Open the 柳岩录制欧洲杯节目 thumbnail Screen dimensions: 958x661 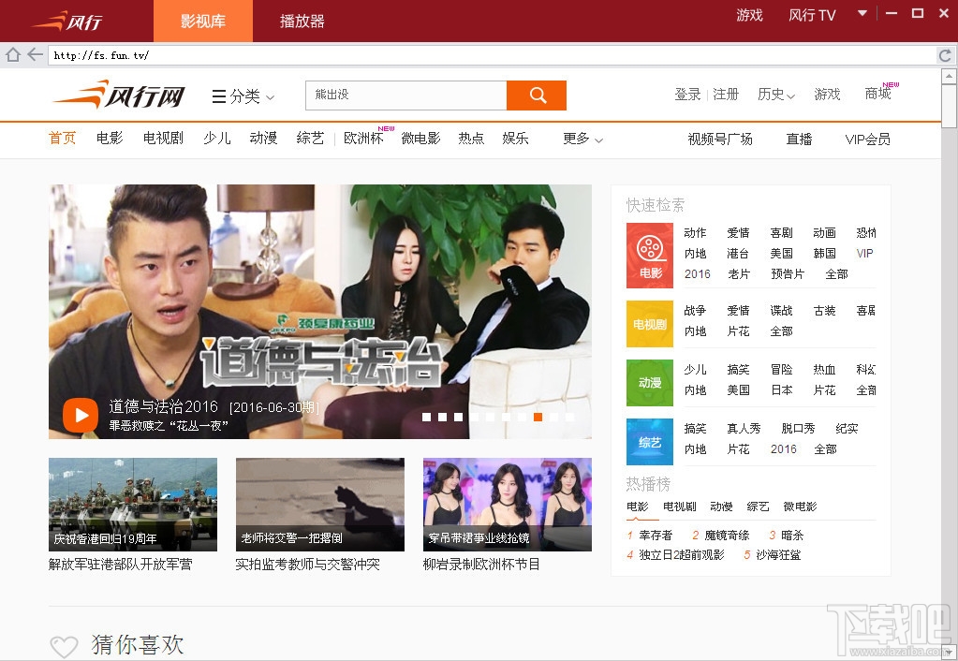point(508,505)
